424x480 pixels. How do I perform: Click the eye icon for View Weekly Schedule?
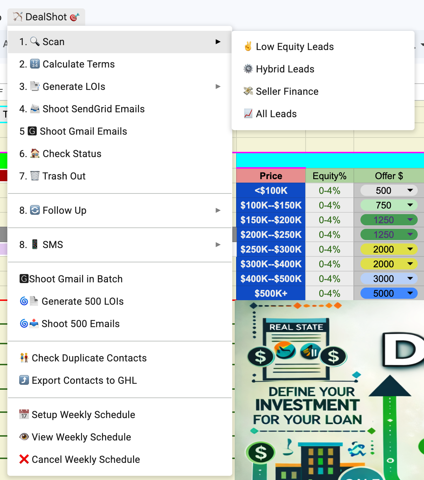pos(24,437)
